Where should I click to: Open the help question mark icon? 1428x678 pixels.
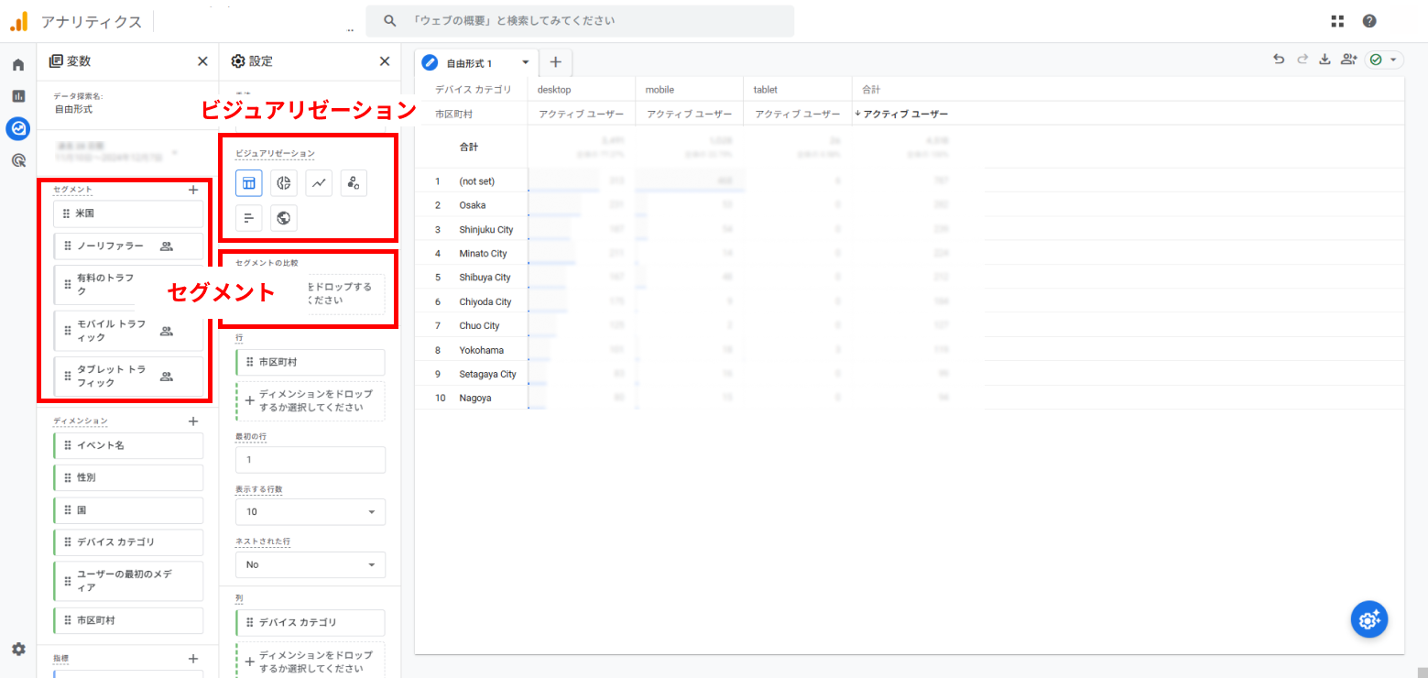[x=1369, y=21]
